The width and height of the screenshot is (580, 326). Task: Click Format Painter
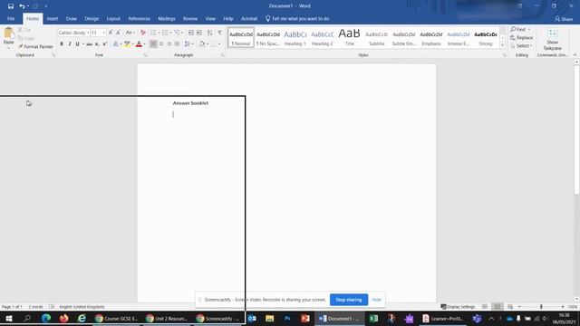point(35,46)
